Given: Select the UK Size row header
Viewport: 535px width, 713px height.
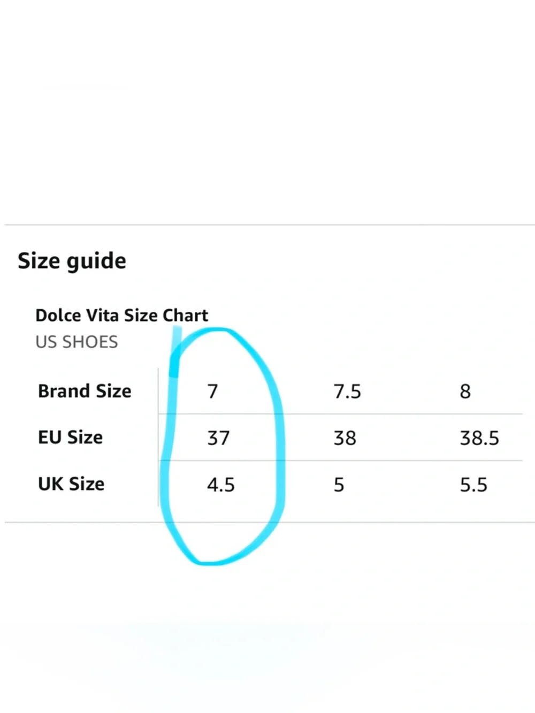Looking at the screenshot, I should point(71,484).
